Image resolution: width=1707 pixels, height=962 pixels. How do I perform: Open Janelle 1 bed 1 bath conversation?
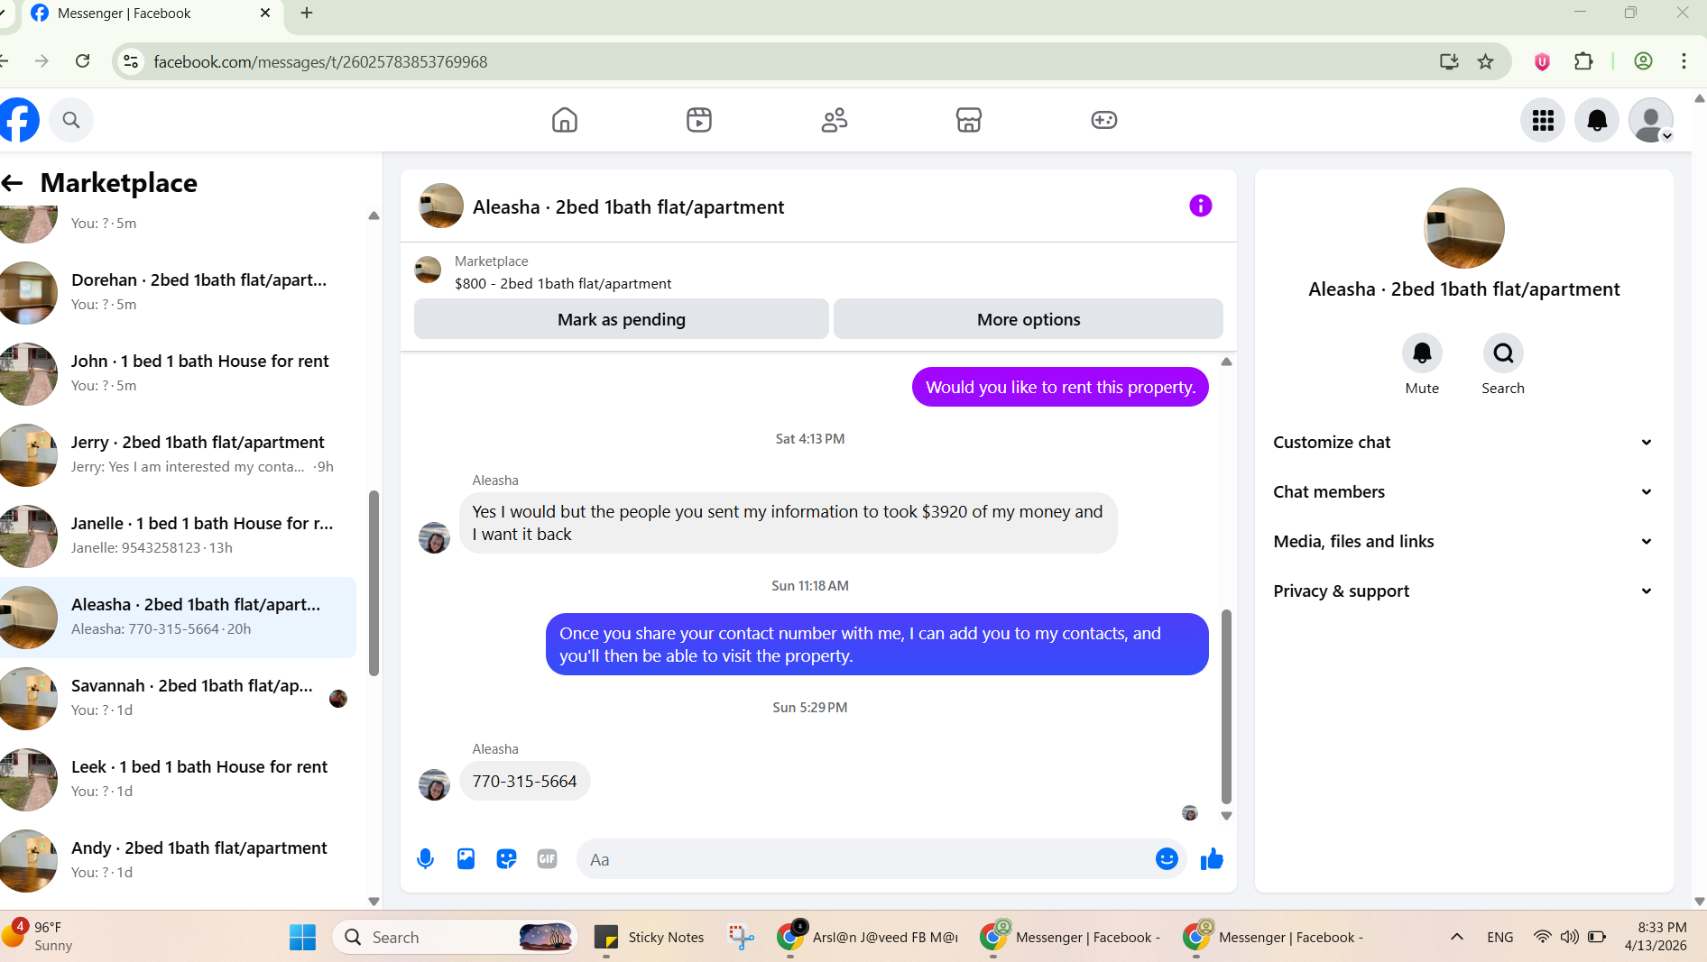[x=178, y=536]
